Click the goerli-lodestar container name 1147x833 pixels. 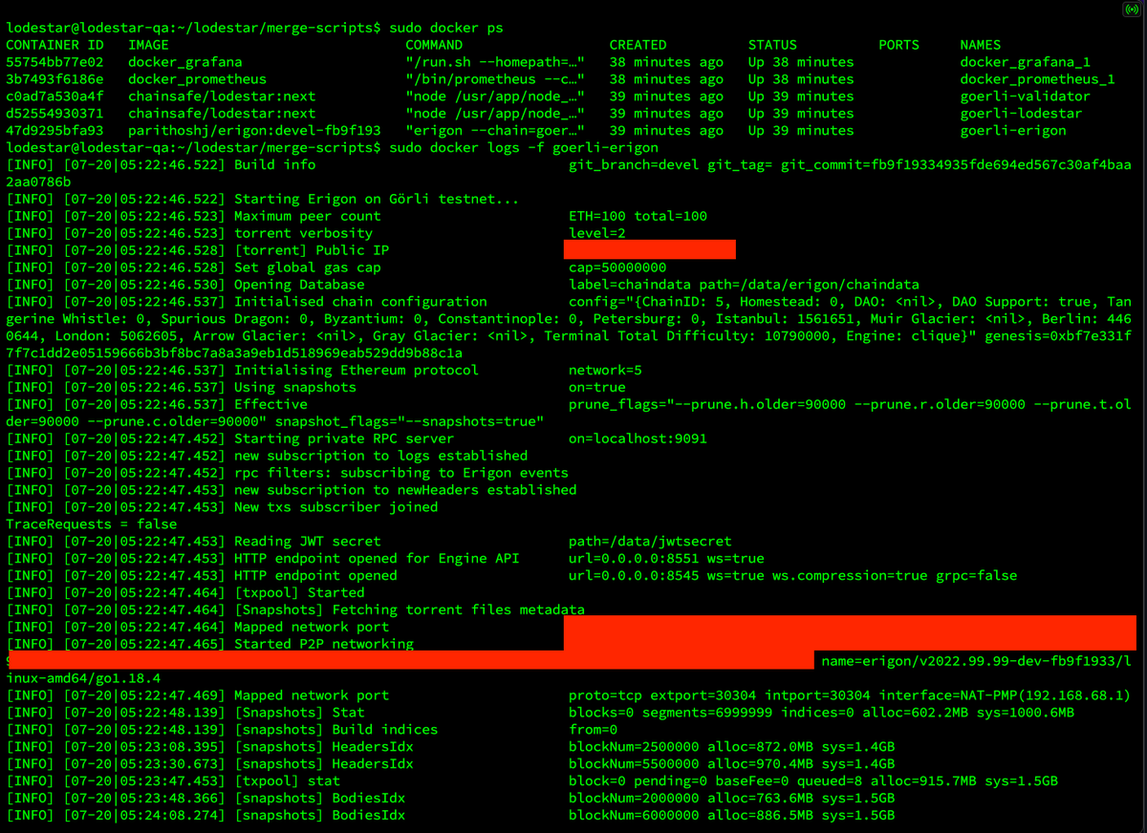click(x=1022, y=114)
